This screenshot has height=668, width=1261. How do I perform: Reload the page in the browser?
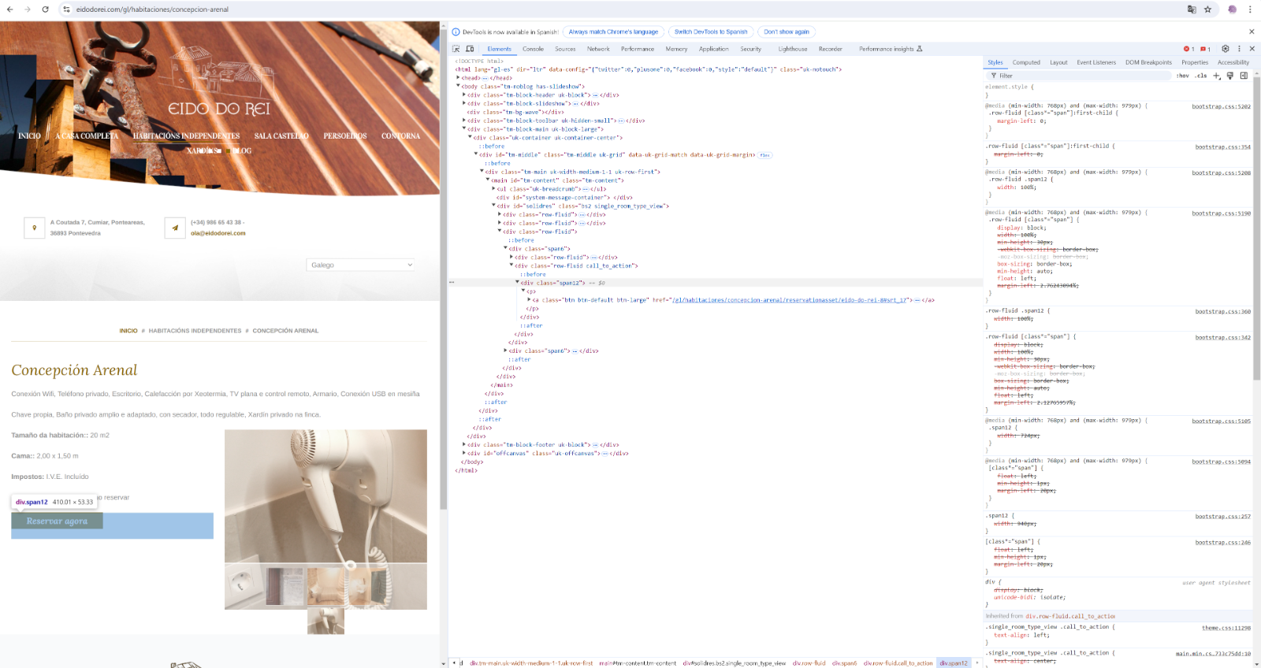45,9
